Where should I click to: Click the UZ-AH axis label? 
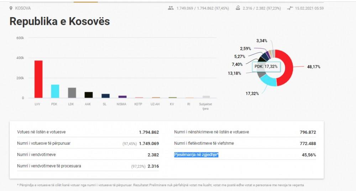(155, 104)
